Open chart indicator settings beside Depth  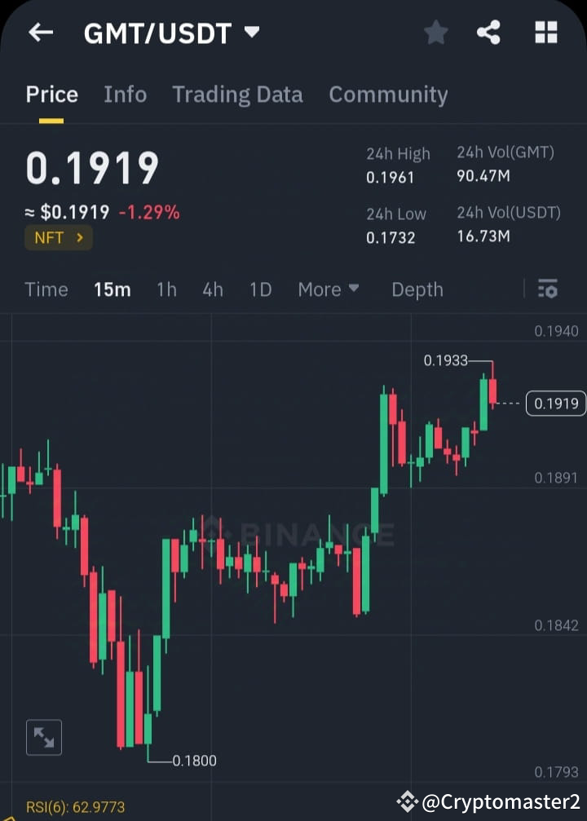(547, 289)
